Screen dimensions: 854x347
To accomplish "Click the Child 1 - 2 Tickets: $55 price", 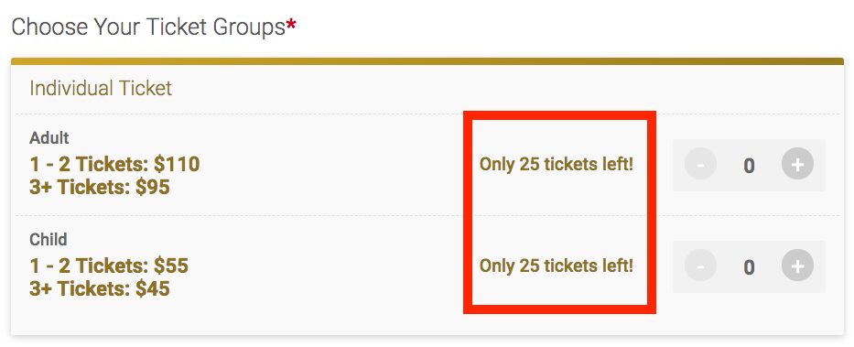I will coord(109,266).
